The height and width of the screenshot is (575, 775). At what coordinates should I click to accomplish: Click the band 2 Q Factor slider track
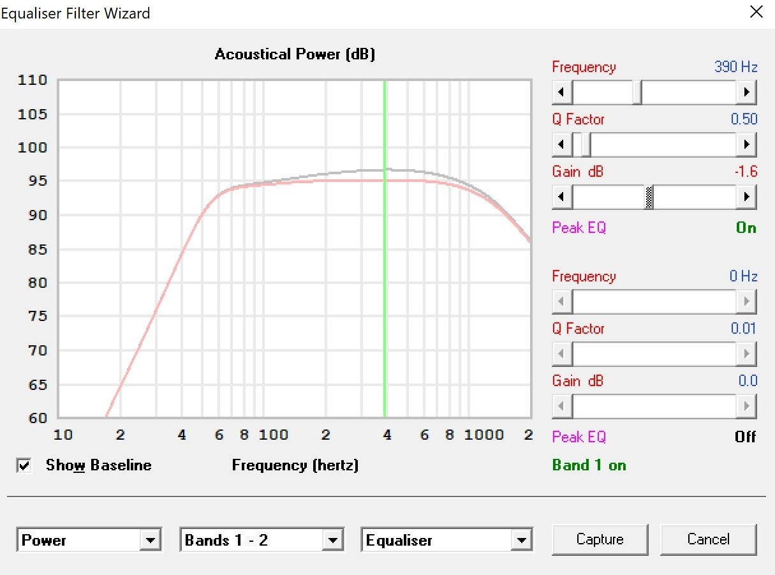tap(654, 354)
